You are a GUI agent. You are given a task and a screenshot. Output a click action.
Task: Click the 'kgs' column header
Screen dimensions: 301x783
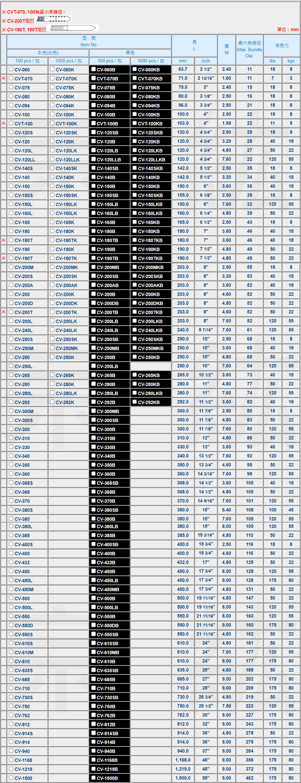pyautogui.click(x=291, y=61)
